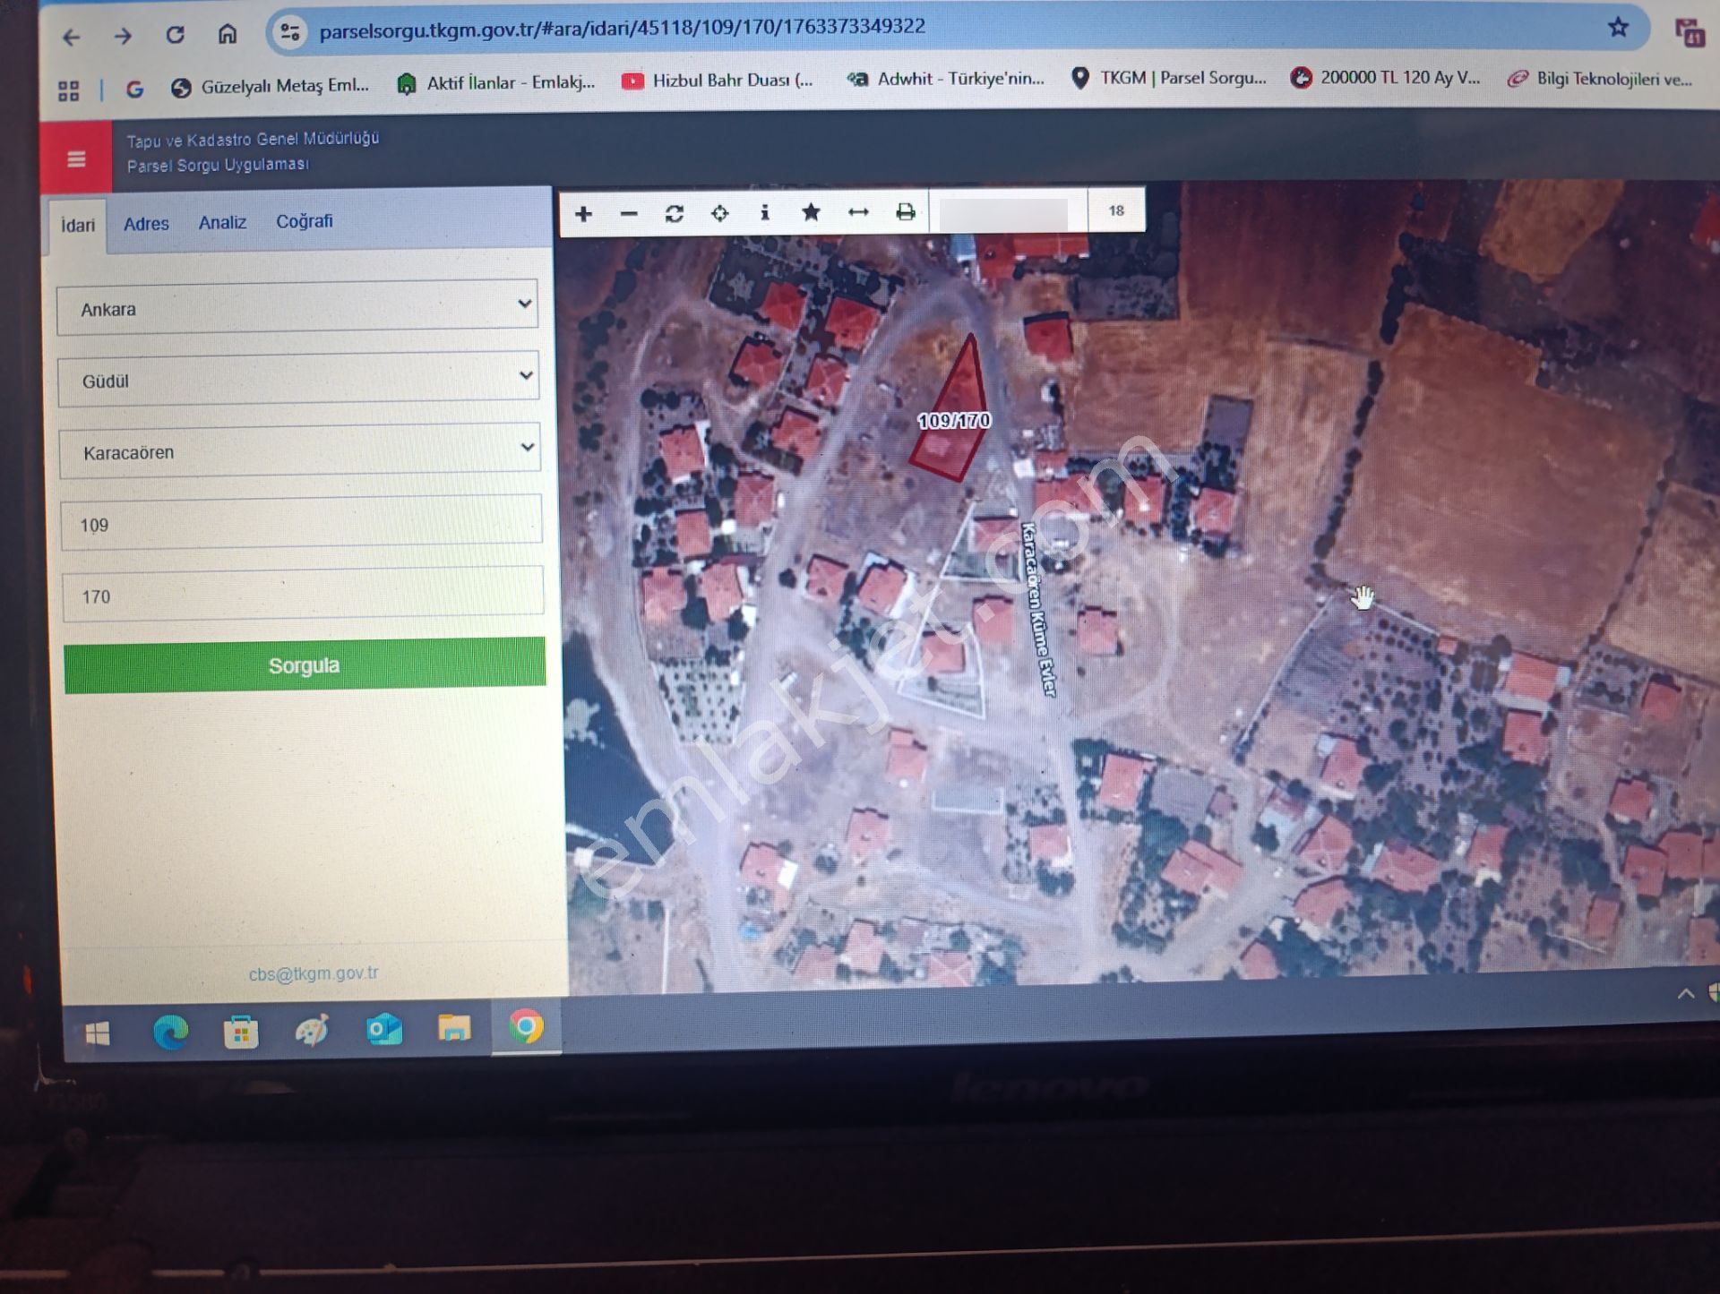This screenshot has width=1720, height=1294.
Task: Click the info tool icon
Action: point(764,212)
